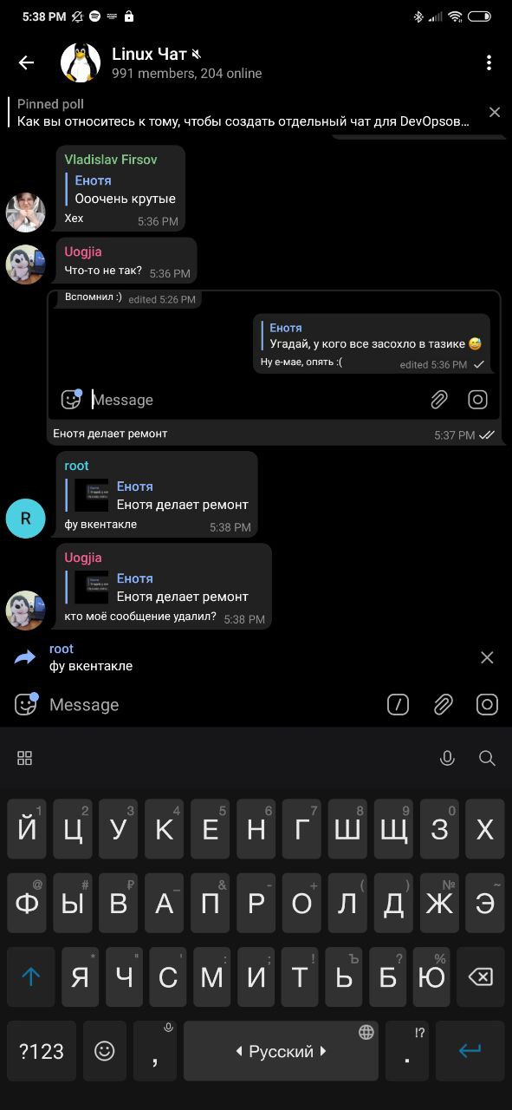
Task: Open the three-dot chat options menu
Action: (489, 62)
